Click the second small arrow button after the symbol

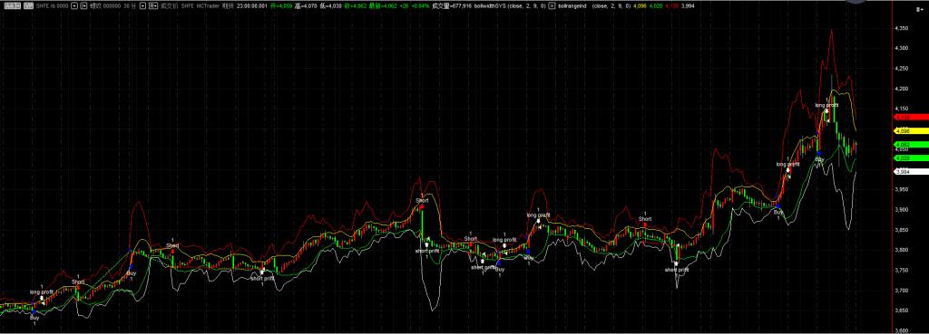pos(83,6)
